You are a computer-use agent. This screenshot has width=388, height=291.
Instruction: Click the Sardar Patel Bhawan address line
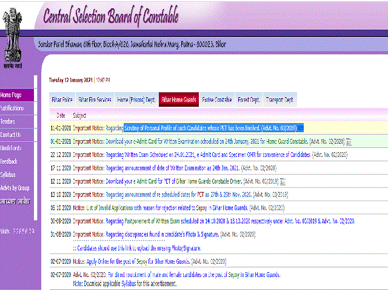coord(132,44)
